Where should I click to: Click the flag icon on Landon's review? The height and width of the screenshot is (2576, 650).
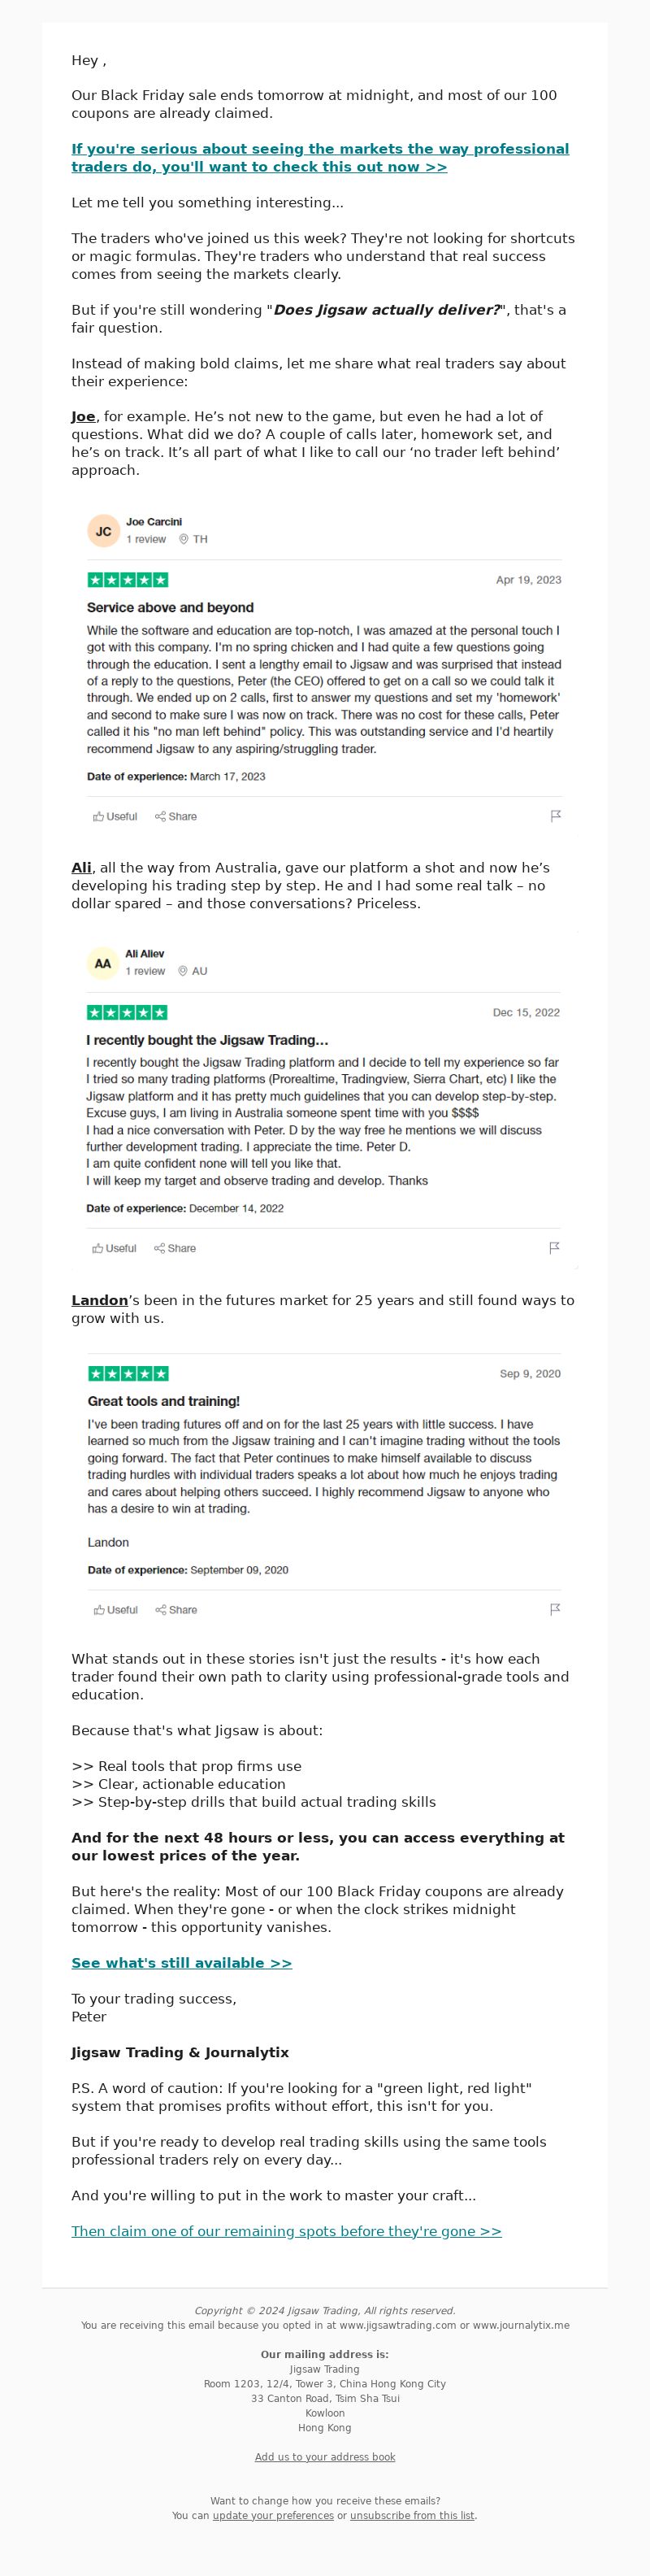tap(555, 1609)
